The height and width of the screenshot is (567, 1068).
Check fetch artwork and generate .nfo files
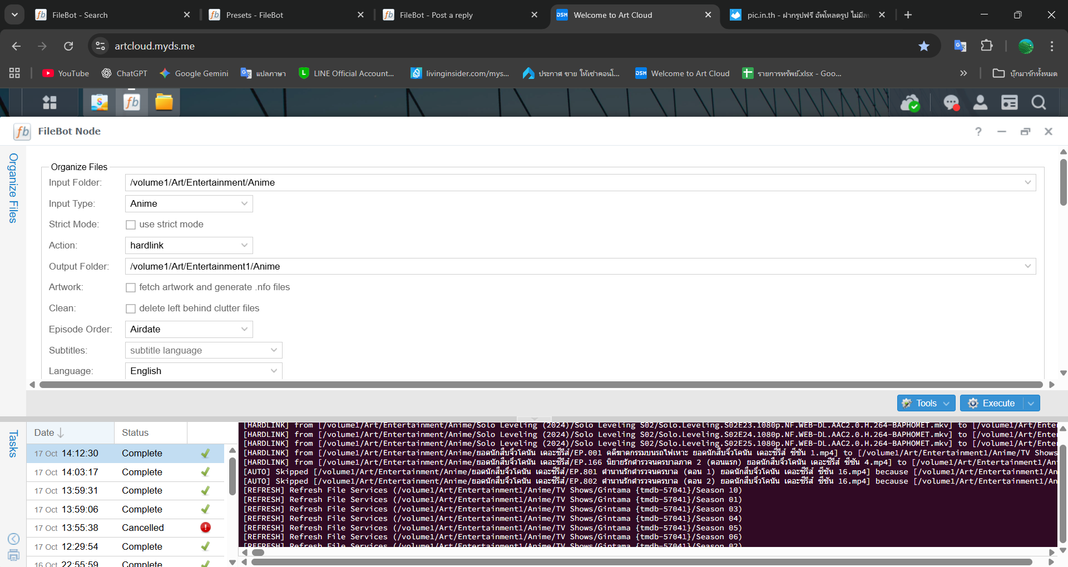tap(131, 287)
